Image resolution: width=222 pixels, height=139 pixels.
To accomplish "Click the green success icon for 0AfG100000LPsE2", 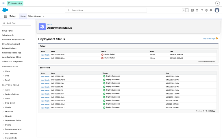I will [104, 76].
